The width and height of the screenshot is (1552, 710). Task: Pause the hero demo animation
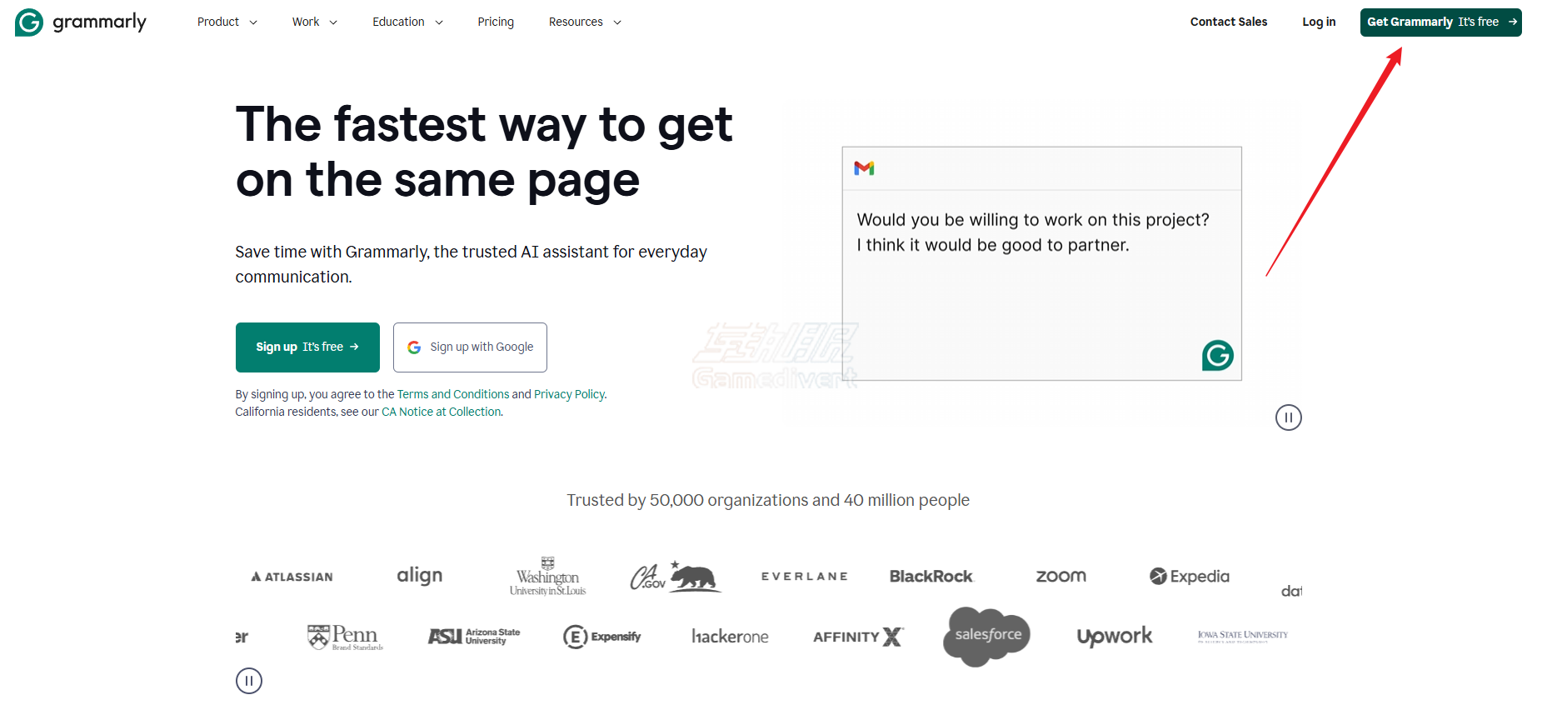coord(1288,417)
